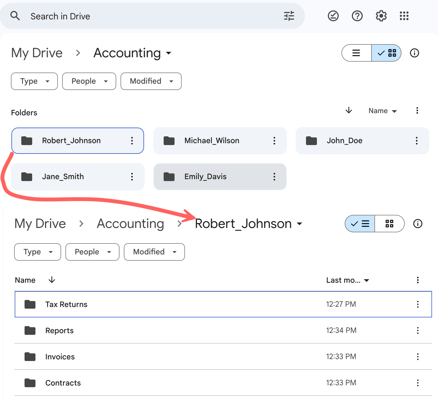Open the Last modified column dropdown
The image size is (438, 403).
347,280
